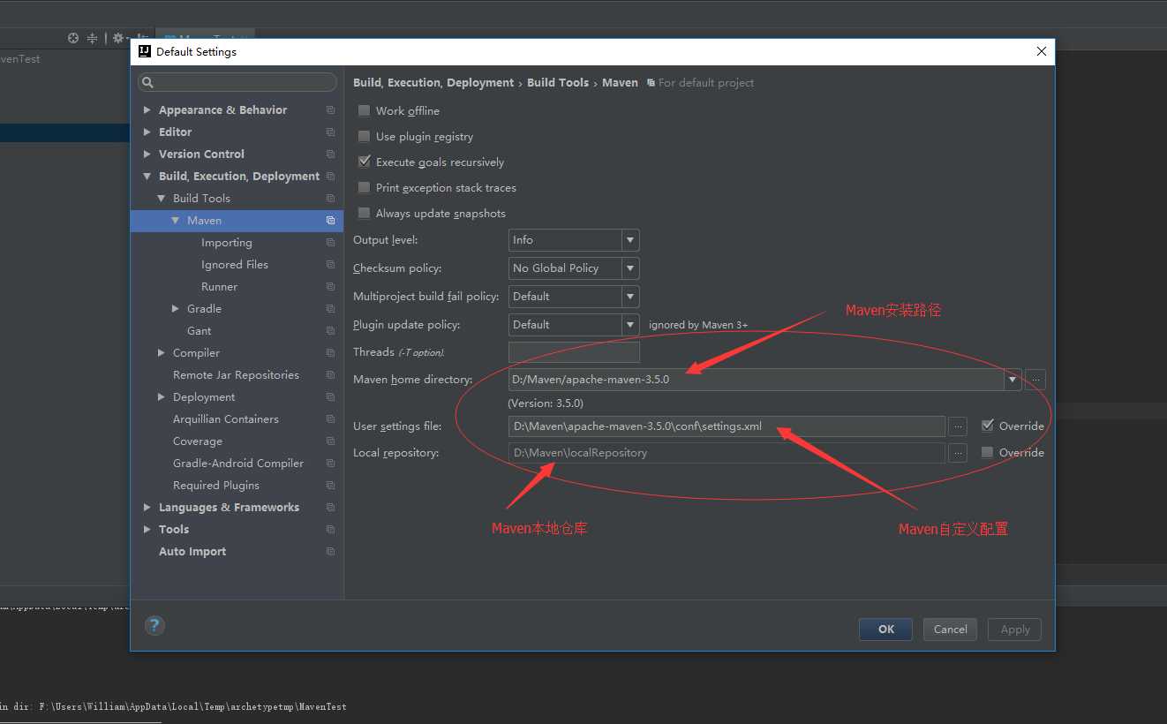Screen dimensions: 1167x724
Task: Expand the Tools settings node
Action: pyautogui.click(x=147, y=530)
